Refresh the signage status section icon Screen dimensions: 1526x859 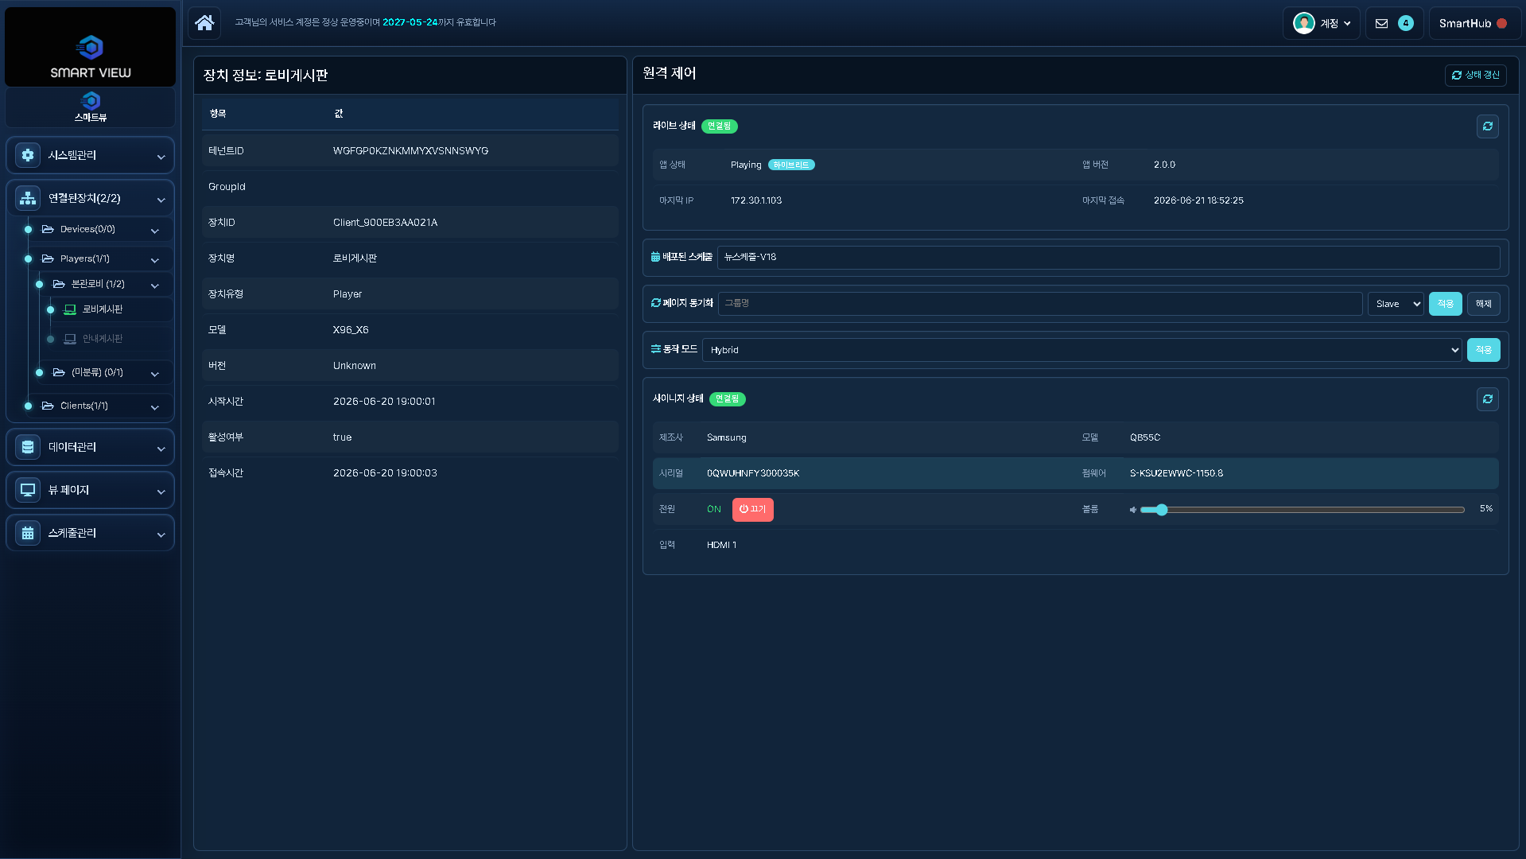coord(1487,399)
